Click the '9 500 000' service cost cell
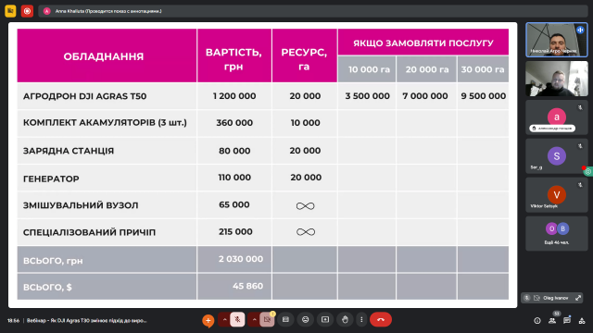The image size is (593, 333). pyautogui.click(x=484, y=96)
